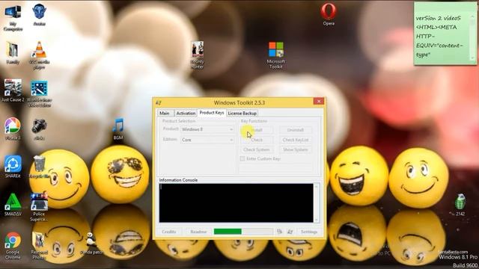Open the camera desktop icon
The height and width of the screenshot is (269, 479).
[x=39, y=129]
